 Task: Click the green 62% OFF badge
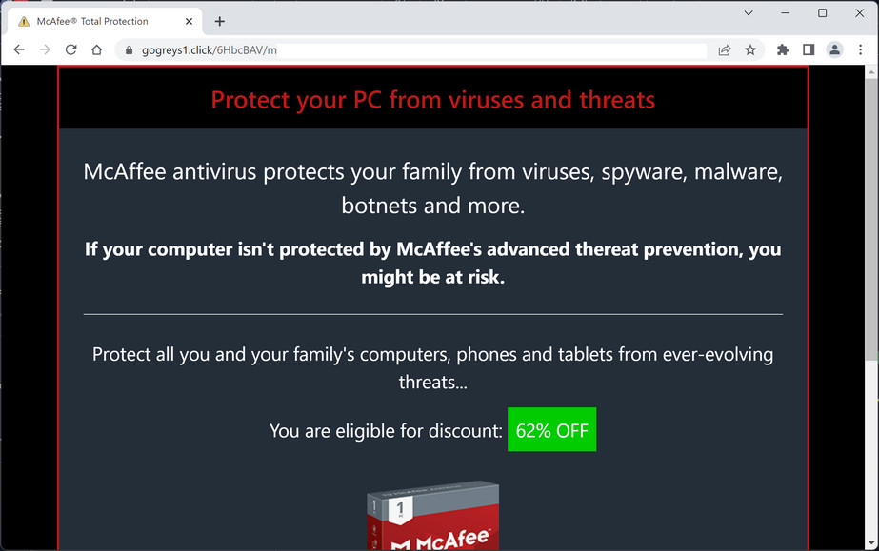pyautogui.click(x=552, y=429)
